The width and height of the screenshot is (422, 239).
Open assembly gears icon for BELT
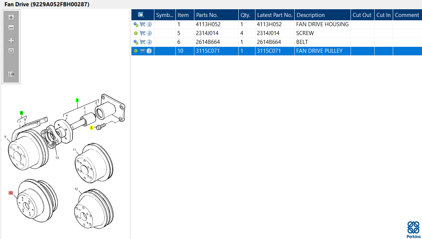coord(136,42)
